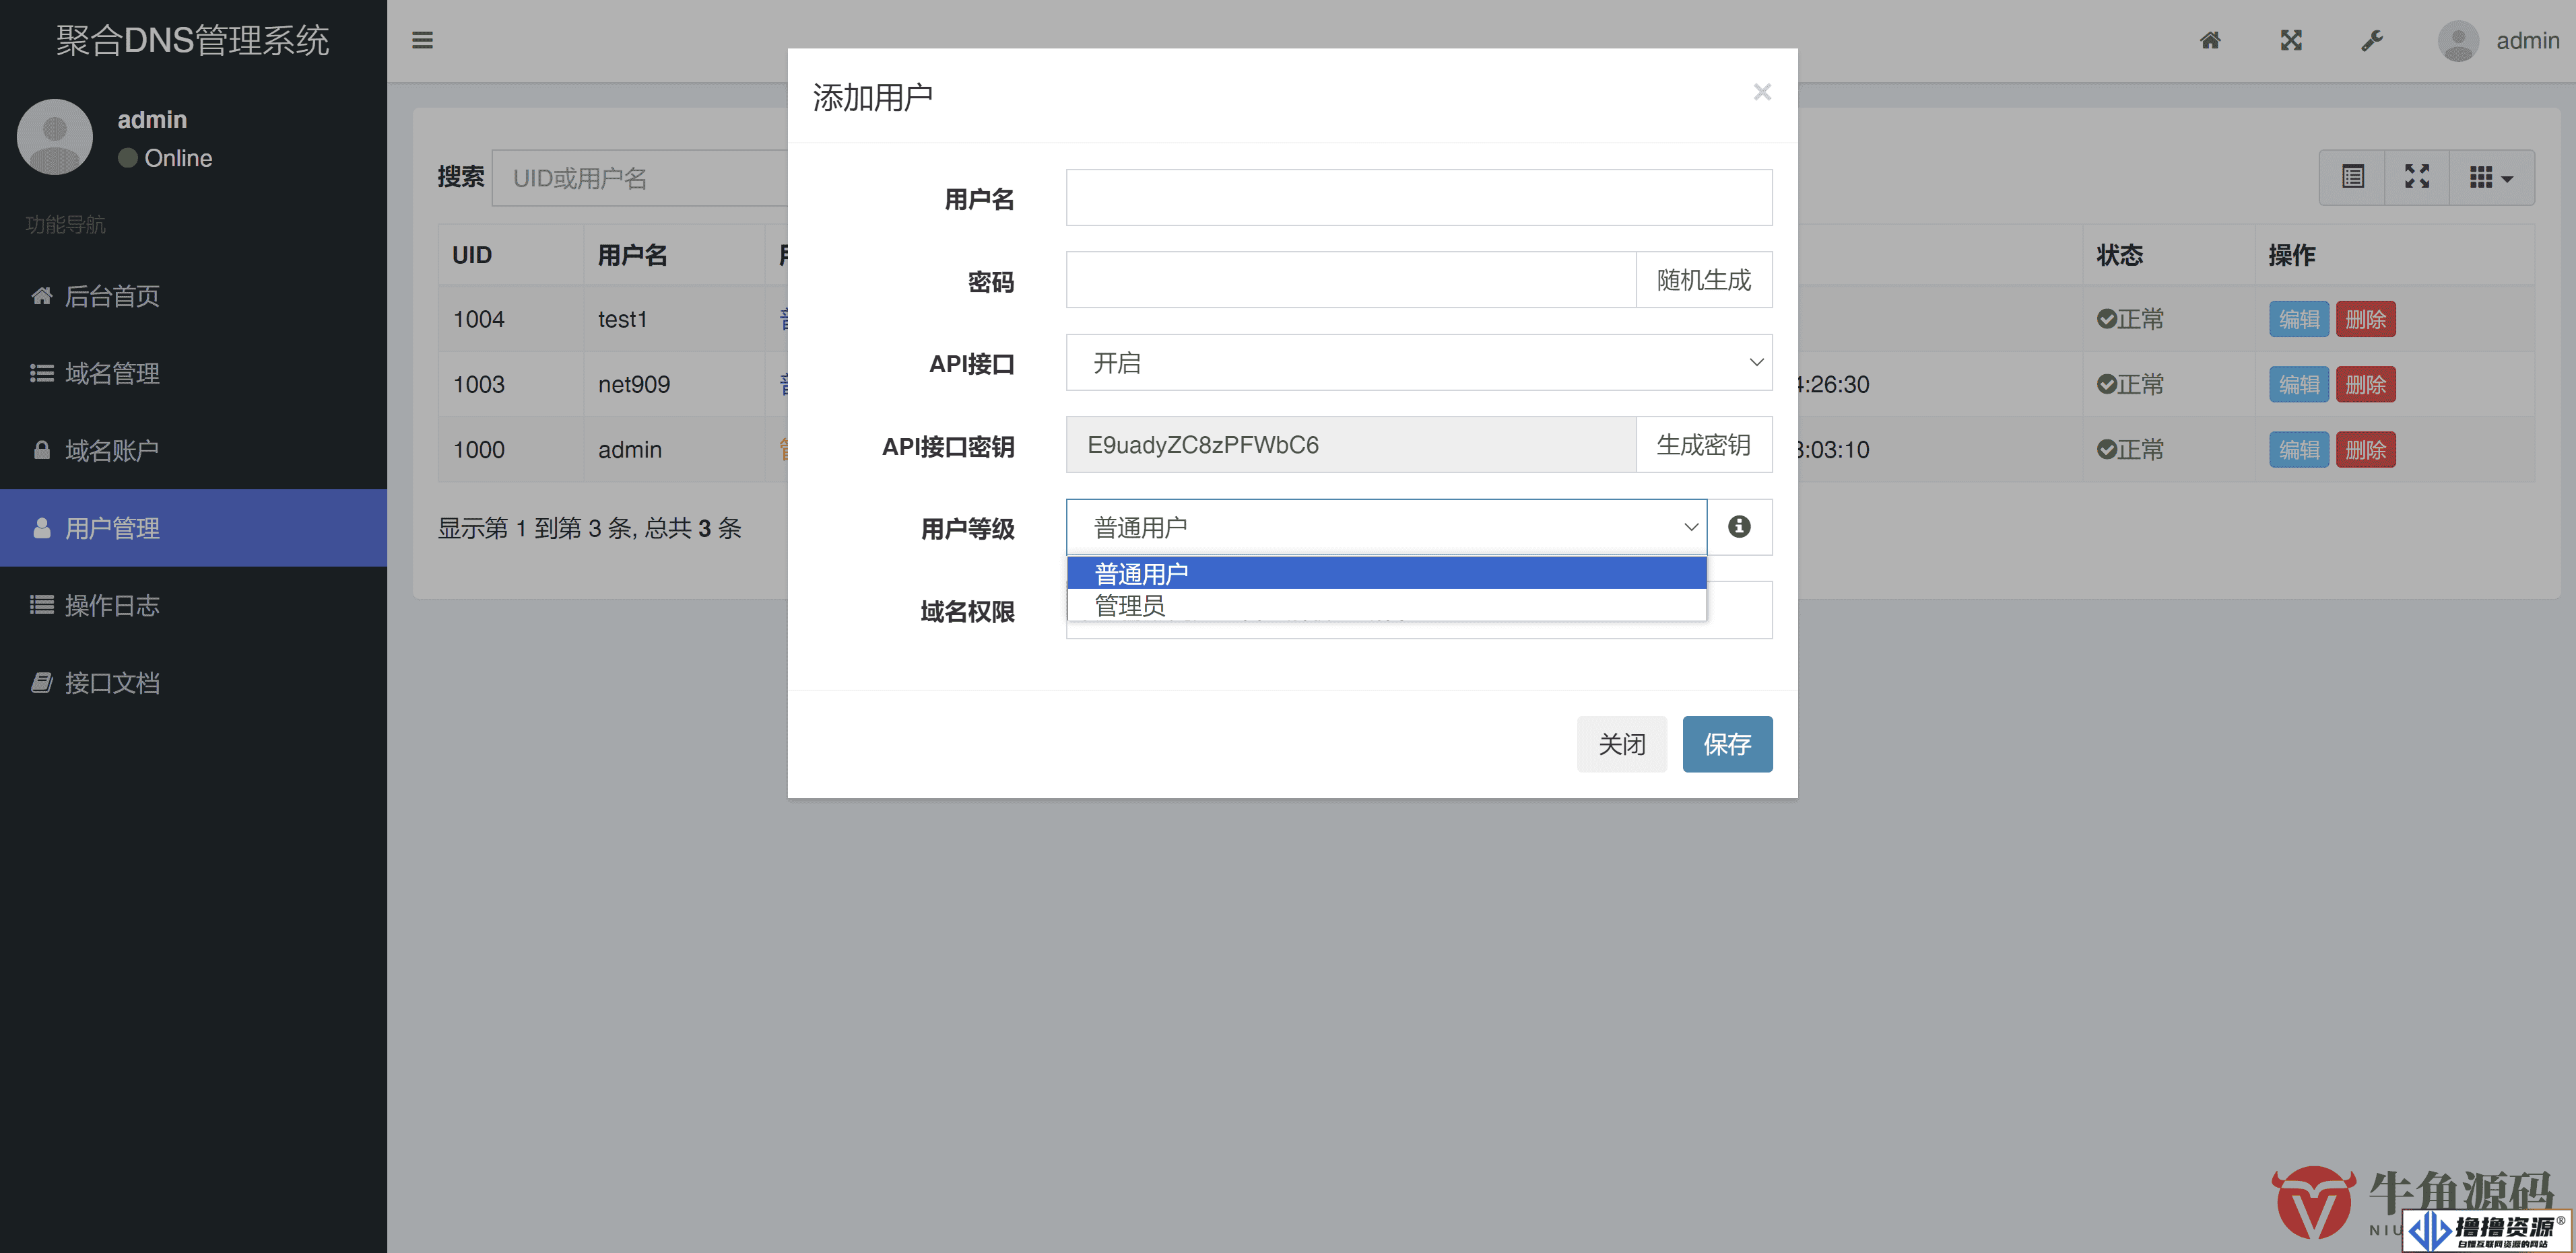The height and width of the screenshot is (1253, 2576).
Task: Click the 保存 button
Action: (x=1727, y=744)
